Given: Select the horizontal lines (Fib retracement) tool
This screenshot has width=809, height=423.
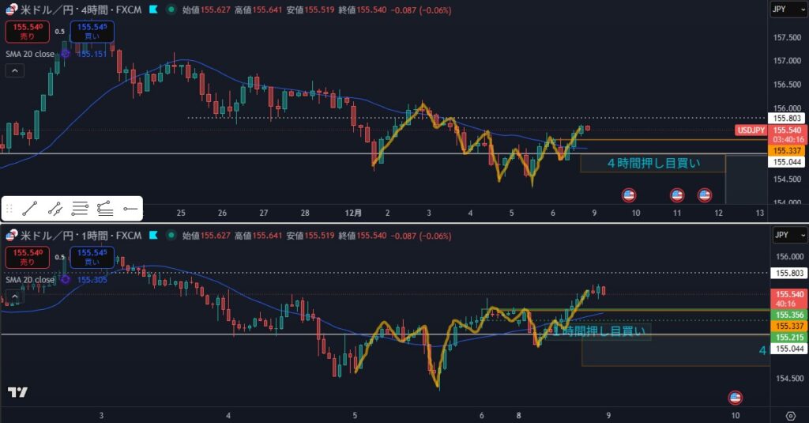Looking at the screenshot, I should 80,209.
